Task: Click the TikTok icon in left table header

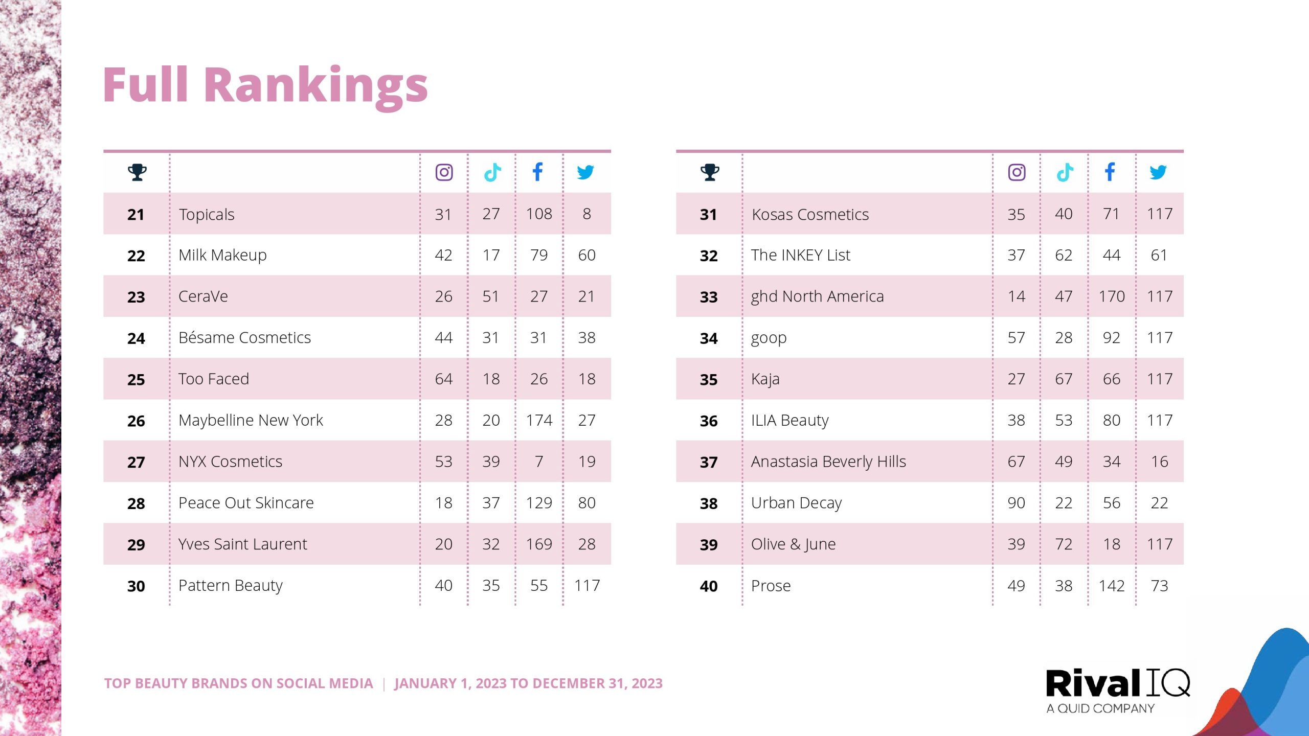Action: (x=492, y=172)
